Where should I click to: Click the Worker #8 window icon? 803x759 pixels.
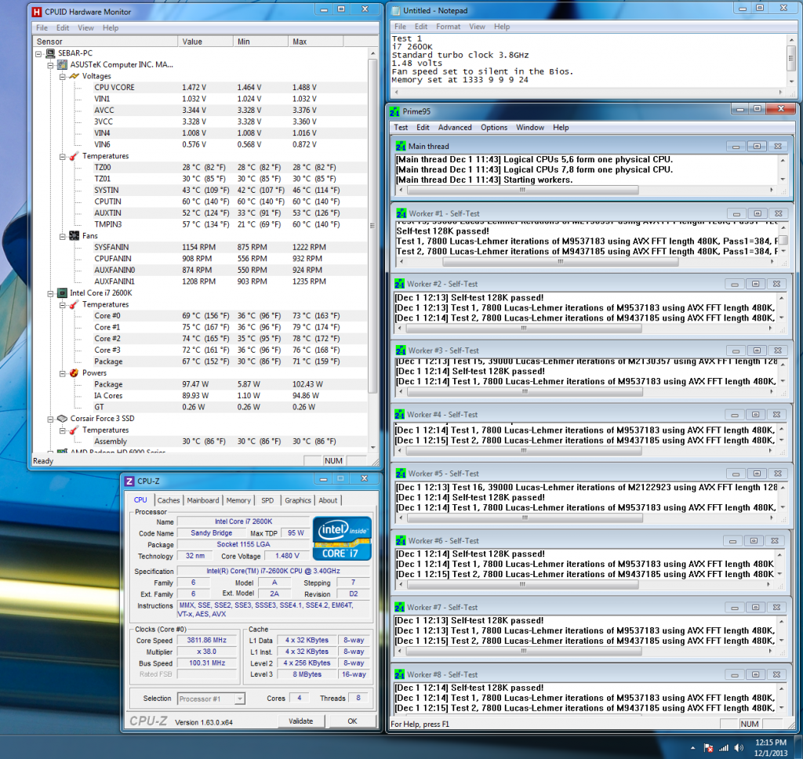click(399, 675)
